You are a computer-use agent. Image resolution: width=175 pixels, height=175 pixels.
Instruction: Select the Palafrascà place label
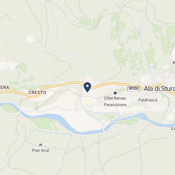(148, 100)
